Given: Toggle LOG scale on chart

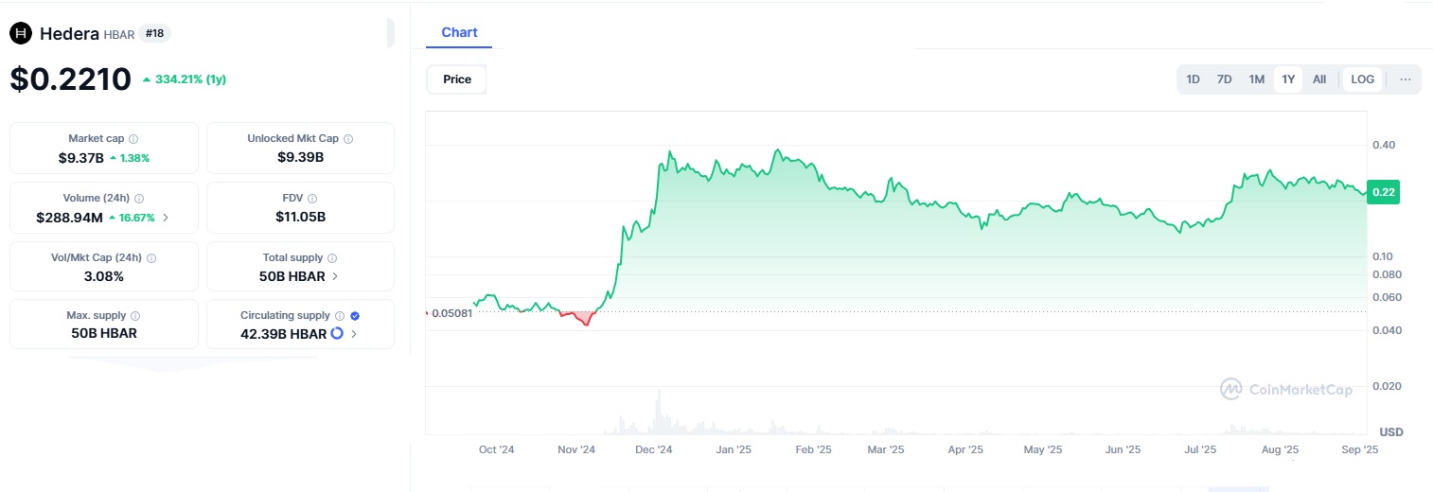Looking at the screenshot, I should click(1363, 79).
